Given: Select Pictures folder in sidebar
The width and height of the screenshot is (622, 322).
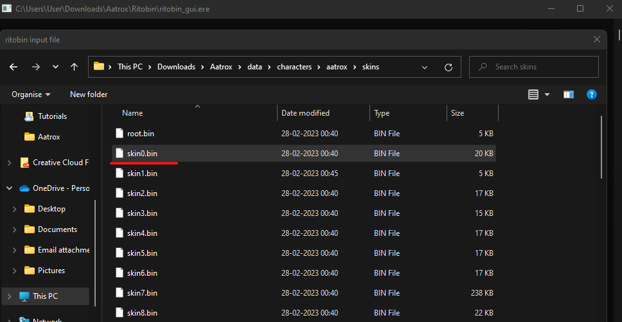Looking at the screenshot, I should (x=44, y=271).
